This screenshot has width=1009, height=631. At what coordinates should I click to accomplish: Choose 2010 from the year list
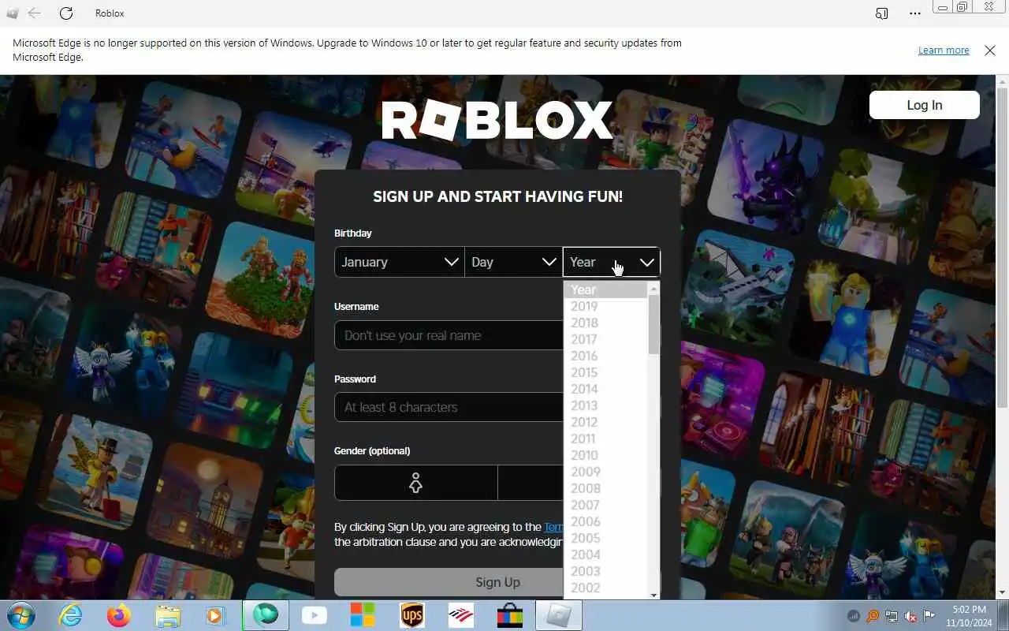[x=605, y=455]
